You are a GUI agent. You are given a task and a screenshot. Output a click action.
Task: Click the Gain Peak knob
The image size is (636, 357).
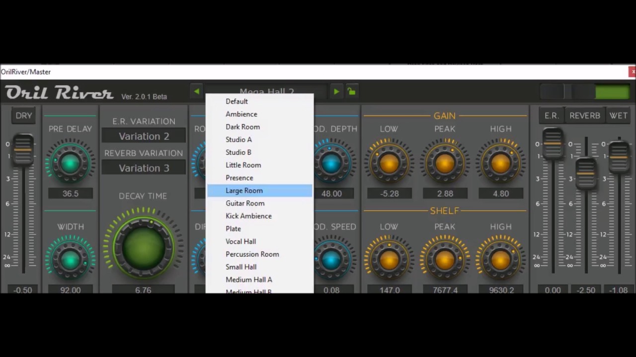pyautogui.click(x=445, y=163)
